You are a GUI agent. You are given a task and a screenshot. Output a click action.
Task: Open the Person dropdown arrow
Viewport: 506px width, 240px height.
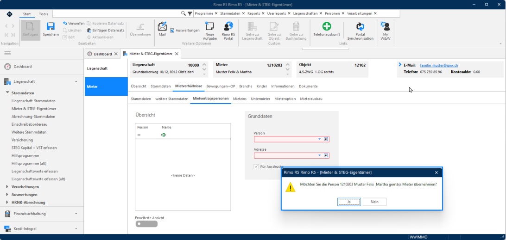click(319, 139)
